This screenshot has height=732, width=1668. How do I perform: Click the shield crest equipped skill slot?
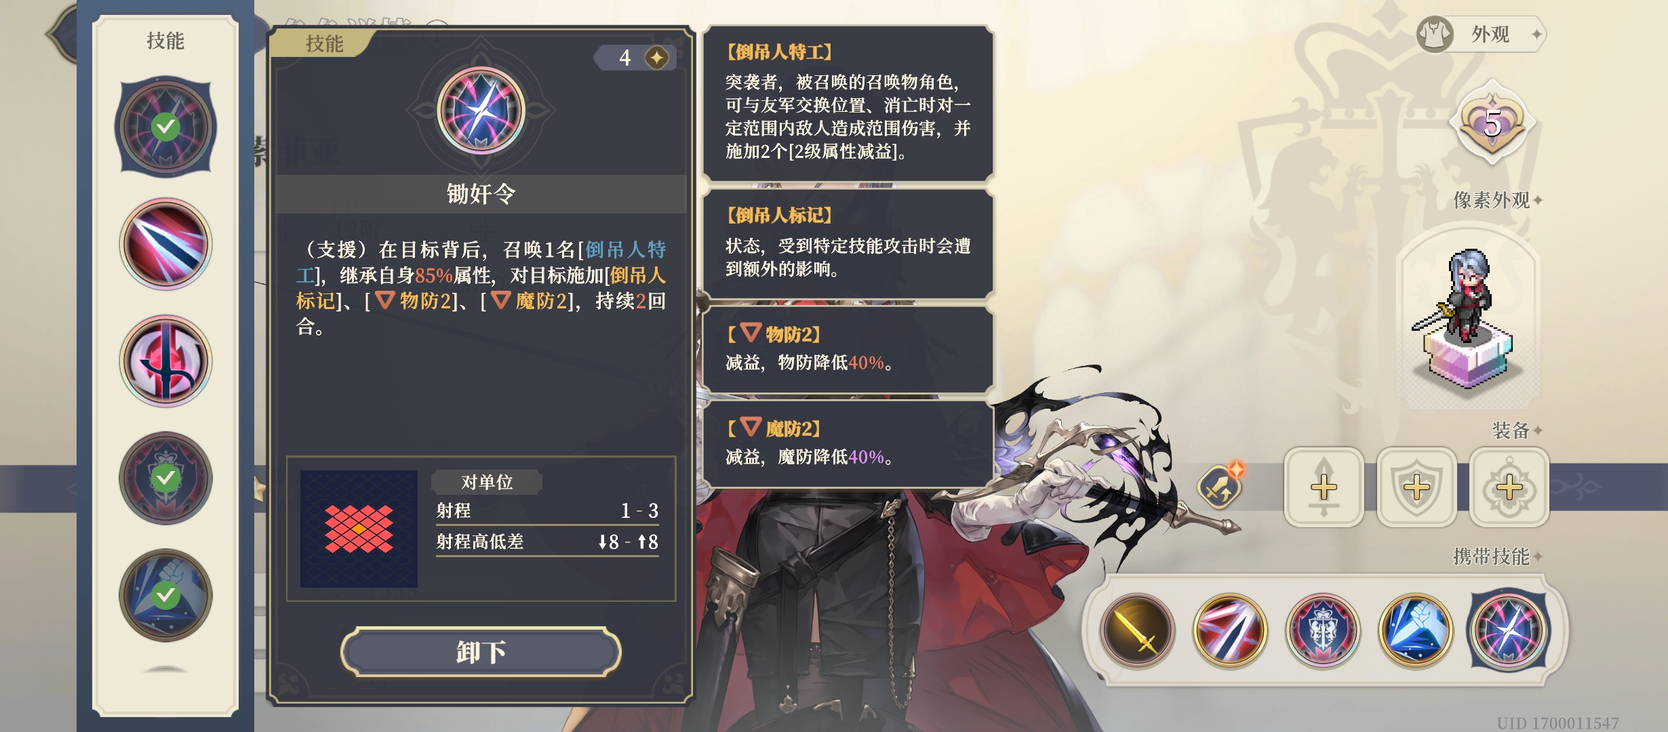tap(1323, 630)
